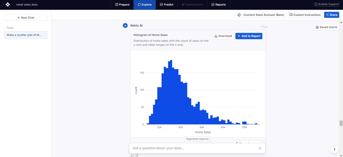
Task: Switch to the Prepare tab
Action: (x=122, y=5)
